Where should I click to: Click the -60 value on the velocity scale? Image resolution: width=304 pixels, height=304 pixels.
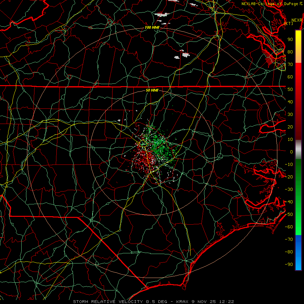[x=289, y=227]
